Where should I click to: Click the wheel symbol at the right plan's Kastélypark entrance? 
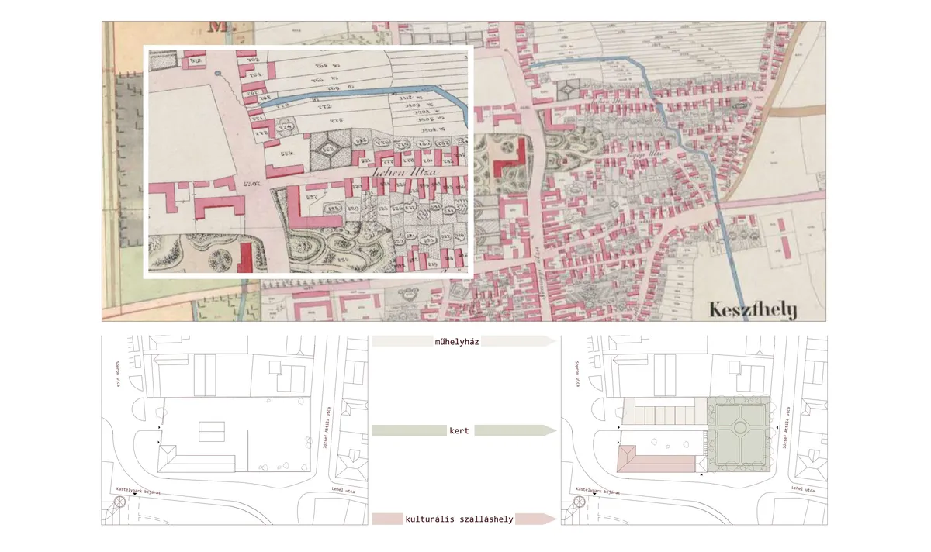tap(580, 502)
